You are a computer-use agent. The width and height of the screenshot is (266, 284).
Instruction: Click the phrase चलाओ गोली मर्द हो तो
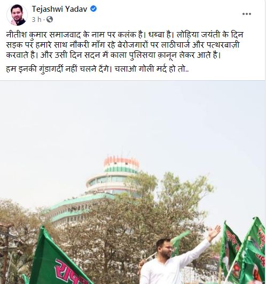(152, 69)
